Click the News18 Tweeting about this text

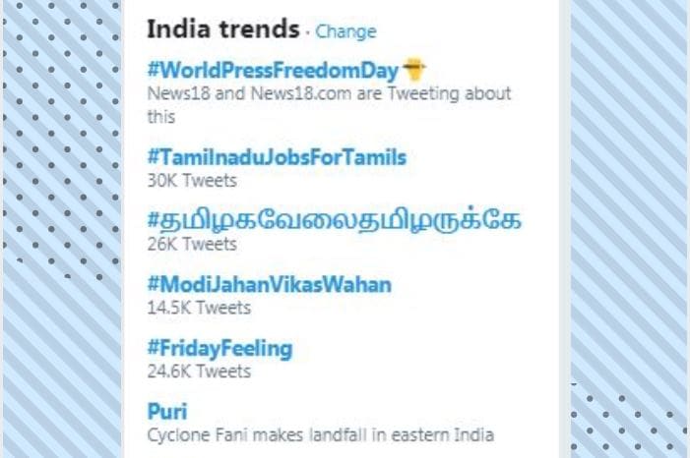(x=329, y=105)
